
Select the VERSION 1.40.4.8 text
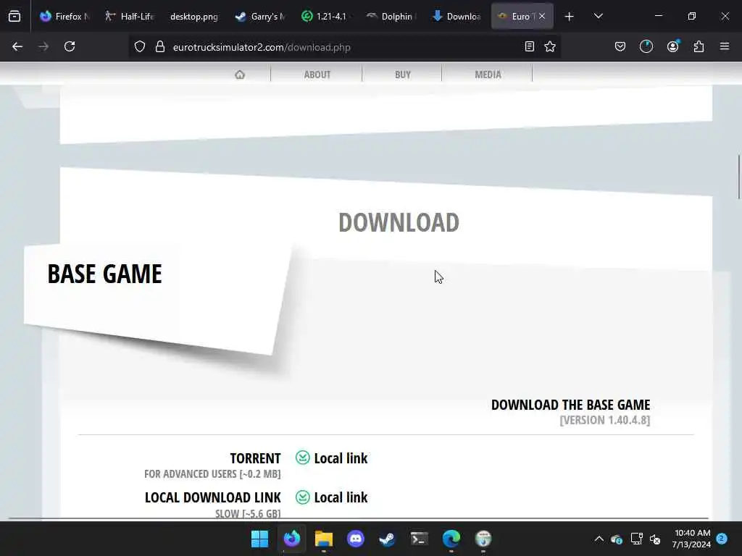tap(605, 420)
